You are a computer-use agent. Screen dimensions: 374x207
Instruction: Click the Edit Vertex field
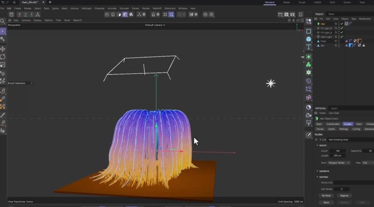click(x=342, y=189)
